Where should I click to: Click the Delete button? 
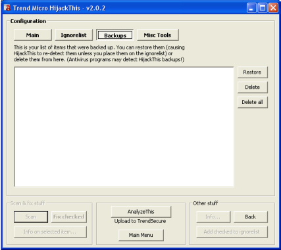[253, 87]
